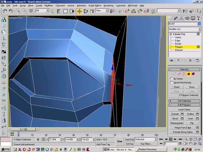Screen dimensions: 203x152
Task: Choose Edge sub-object selection icon
Action: click(179, 74)
